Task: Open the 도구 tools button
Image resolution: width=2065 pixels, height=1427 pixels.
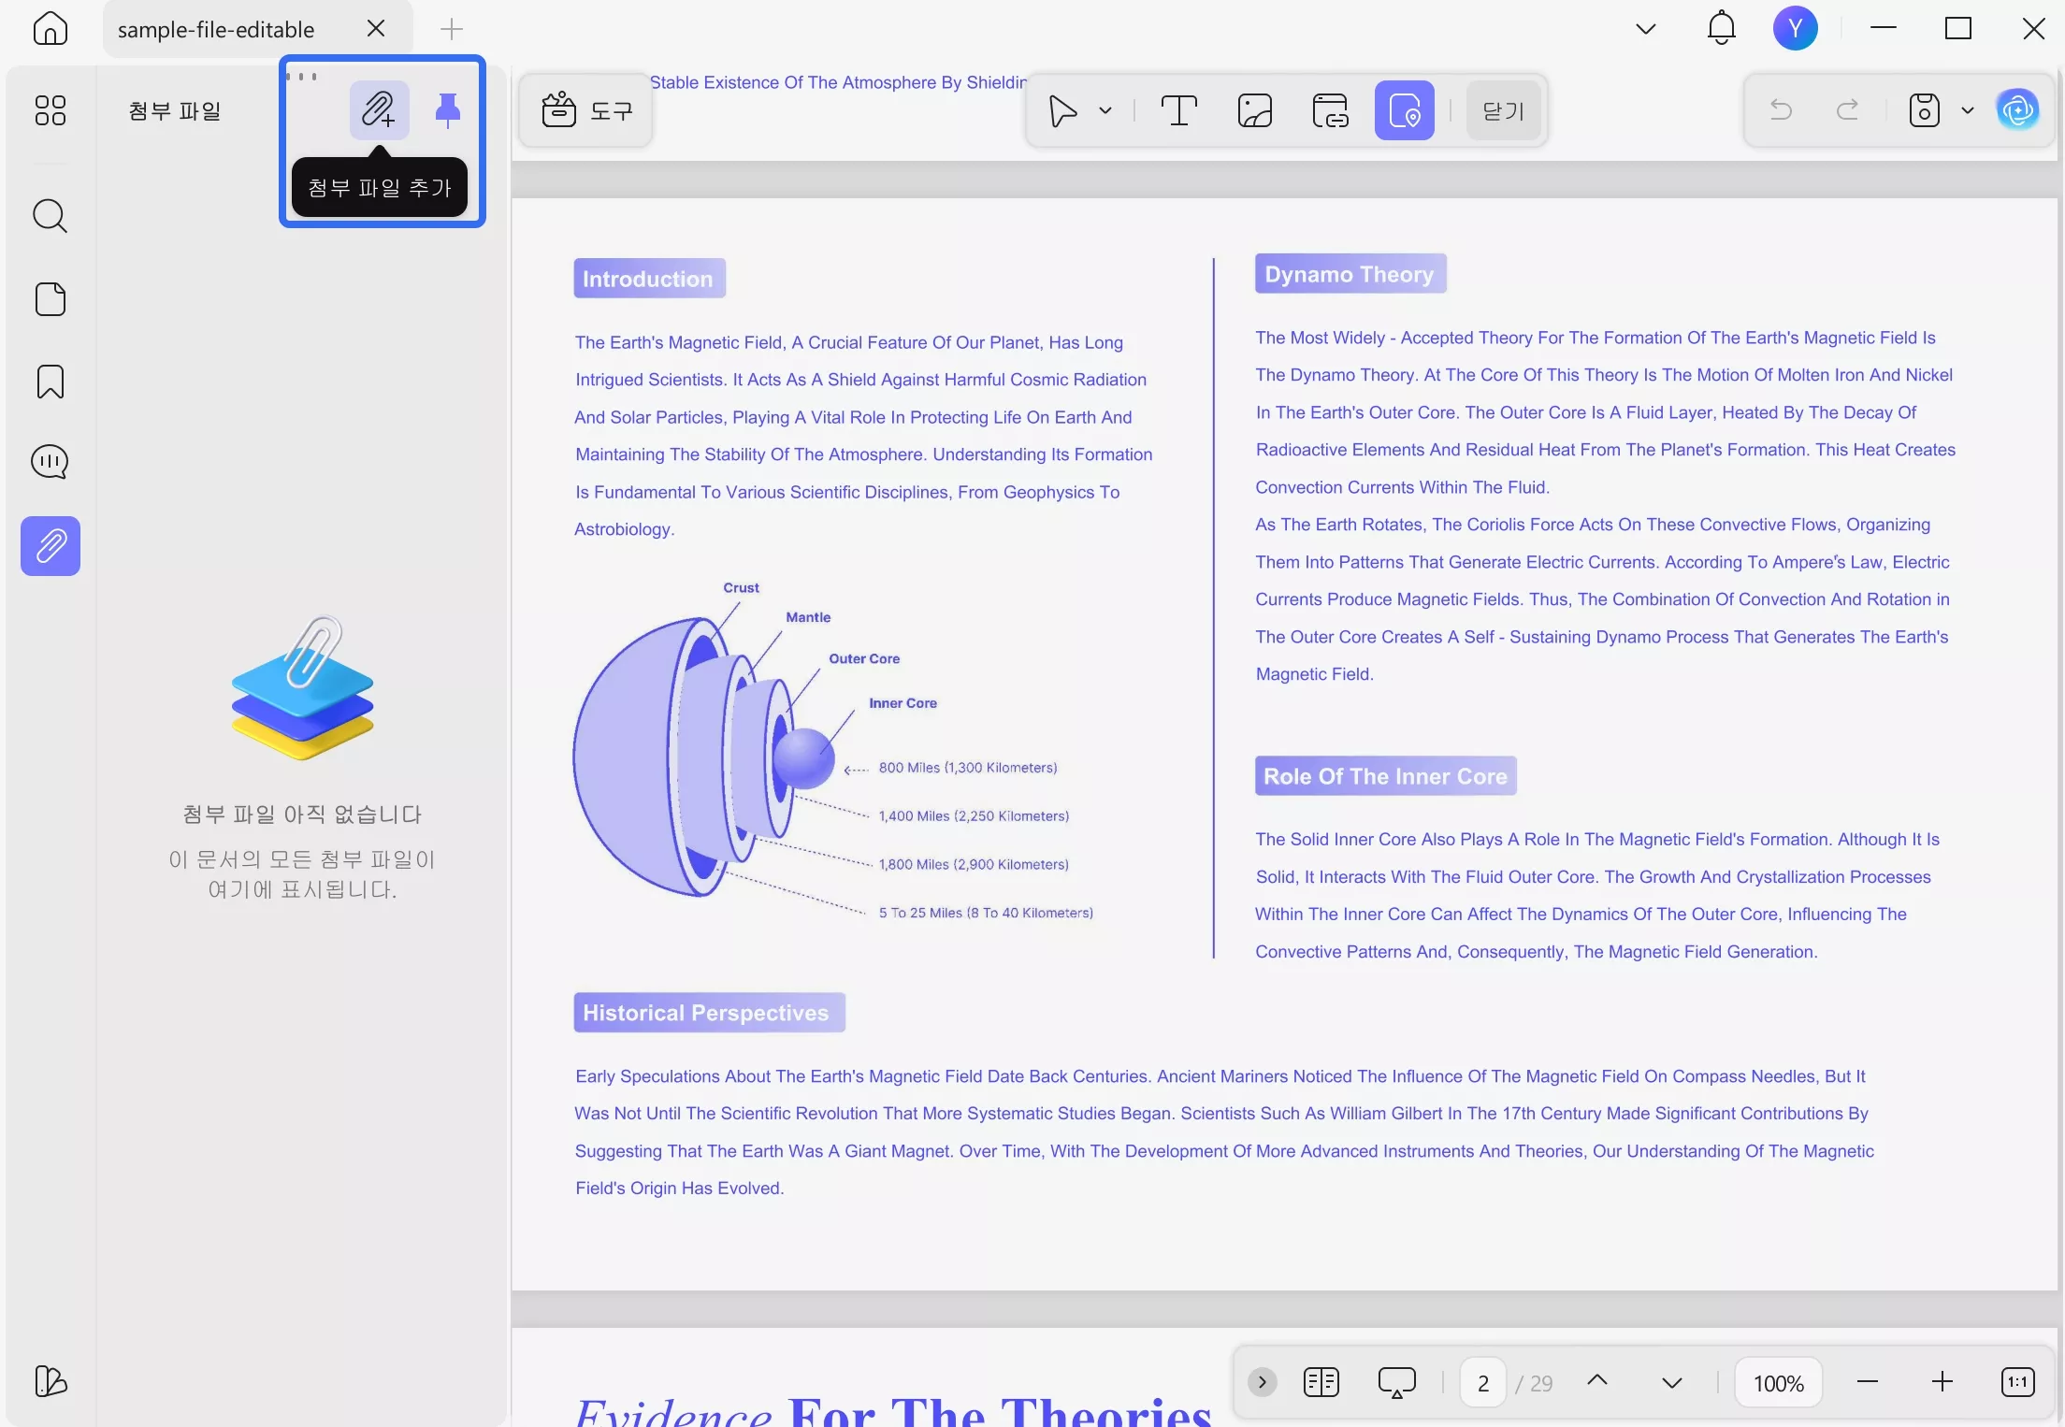Action: (586, 110)
